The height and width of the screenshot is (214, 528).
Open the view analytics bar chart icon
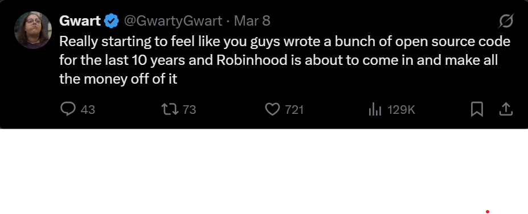375,109
